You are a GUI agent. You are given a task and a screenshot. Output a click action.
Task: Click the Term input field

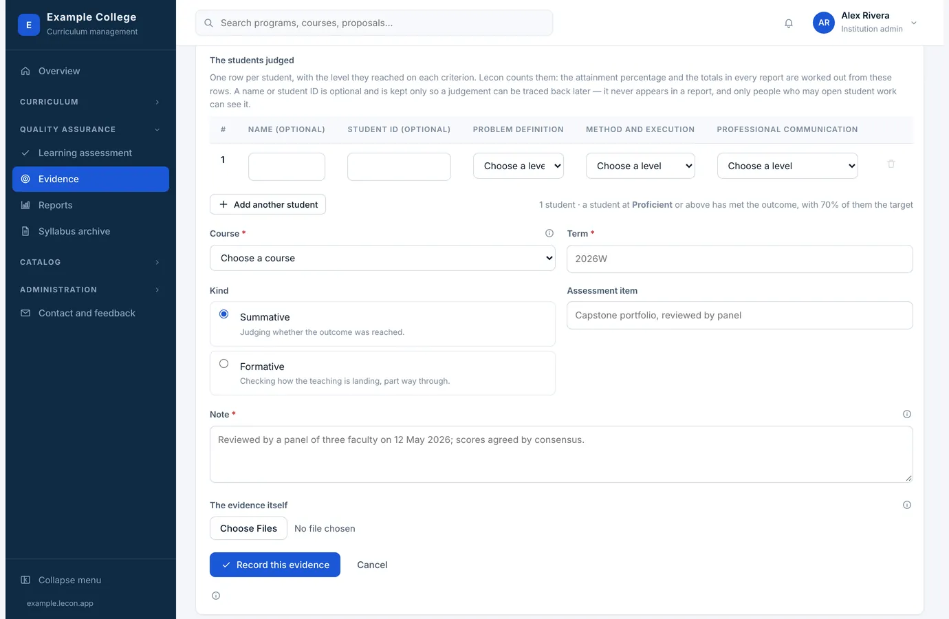pos(740,259)
